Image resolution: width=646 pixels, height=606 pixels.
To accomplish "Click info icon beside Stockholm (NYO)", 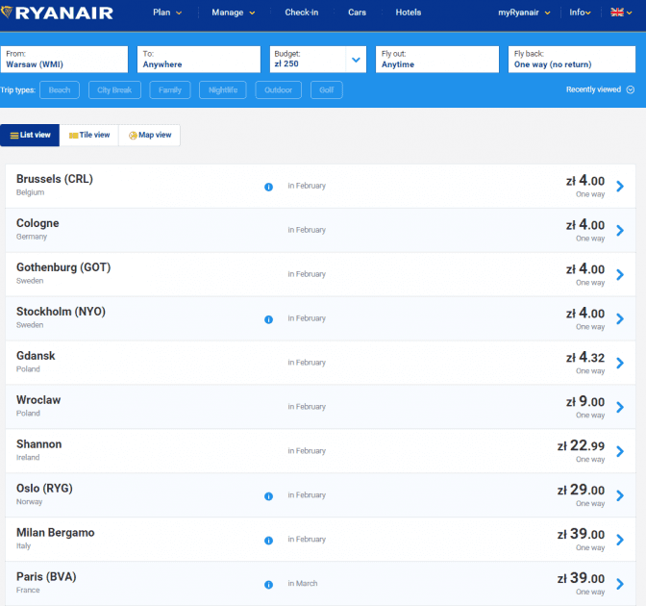I will coord(268,319).
